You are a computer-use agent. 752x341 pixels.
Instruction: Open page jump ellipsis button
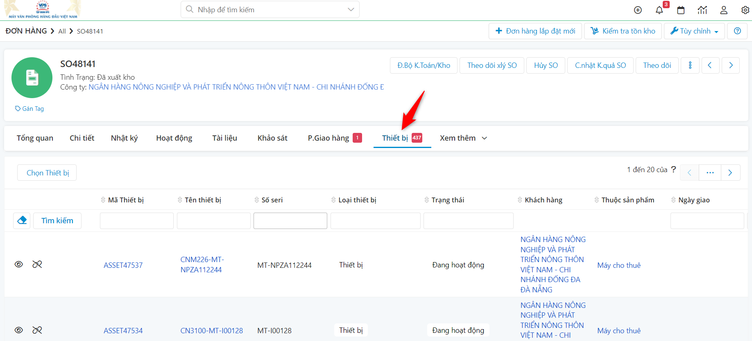click(710, 173)
